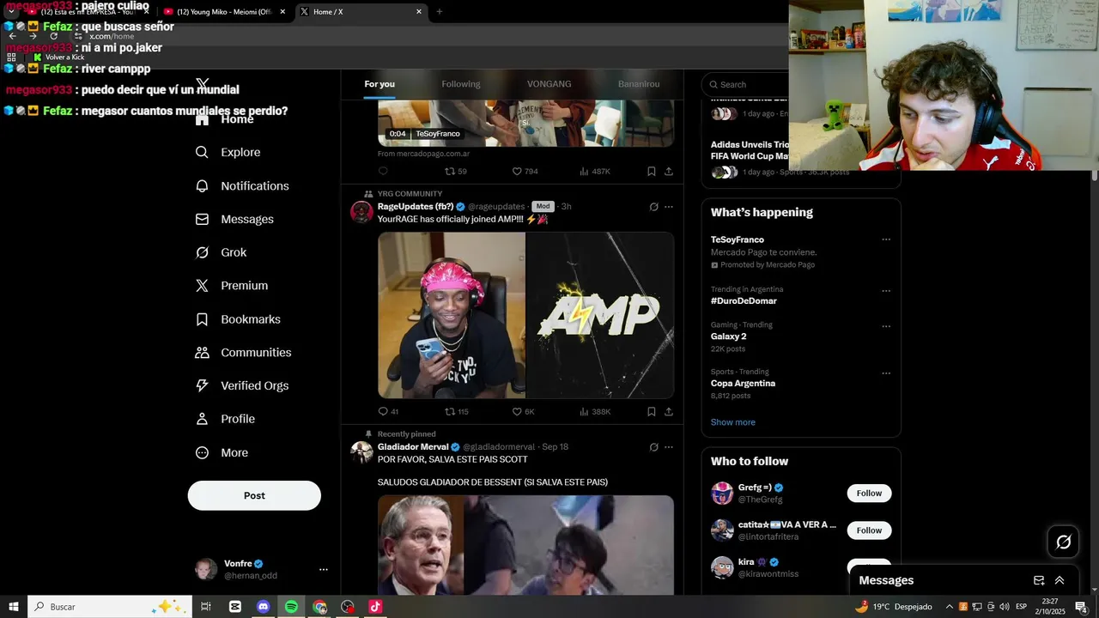
Task: Bookmark the TeSoyFranco ad post
Action: (x=652, y=171)
